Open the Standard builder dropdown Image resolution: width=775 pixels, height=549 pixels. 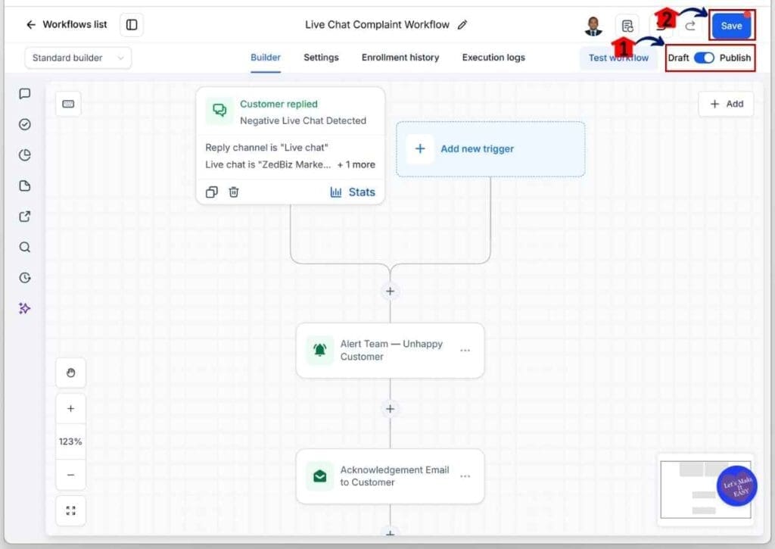tap(78, 58)
